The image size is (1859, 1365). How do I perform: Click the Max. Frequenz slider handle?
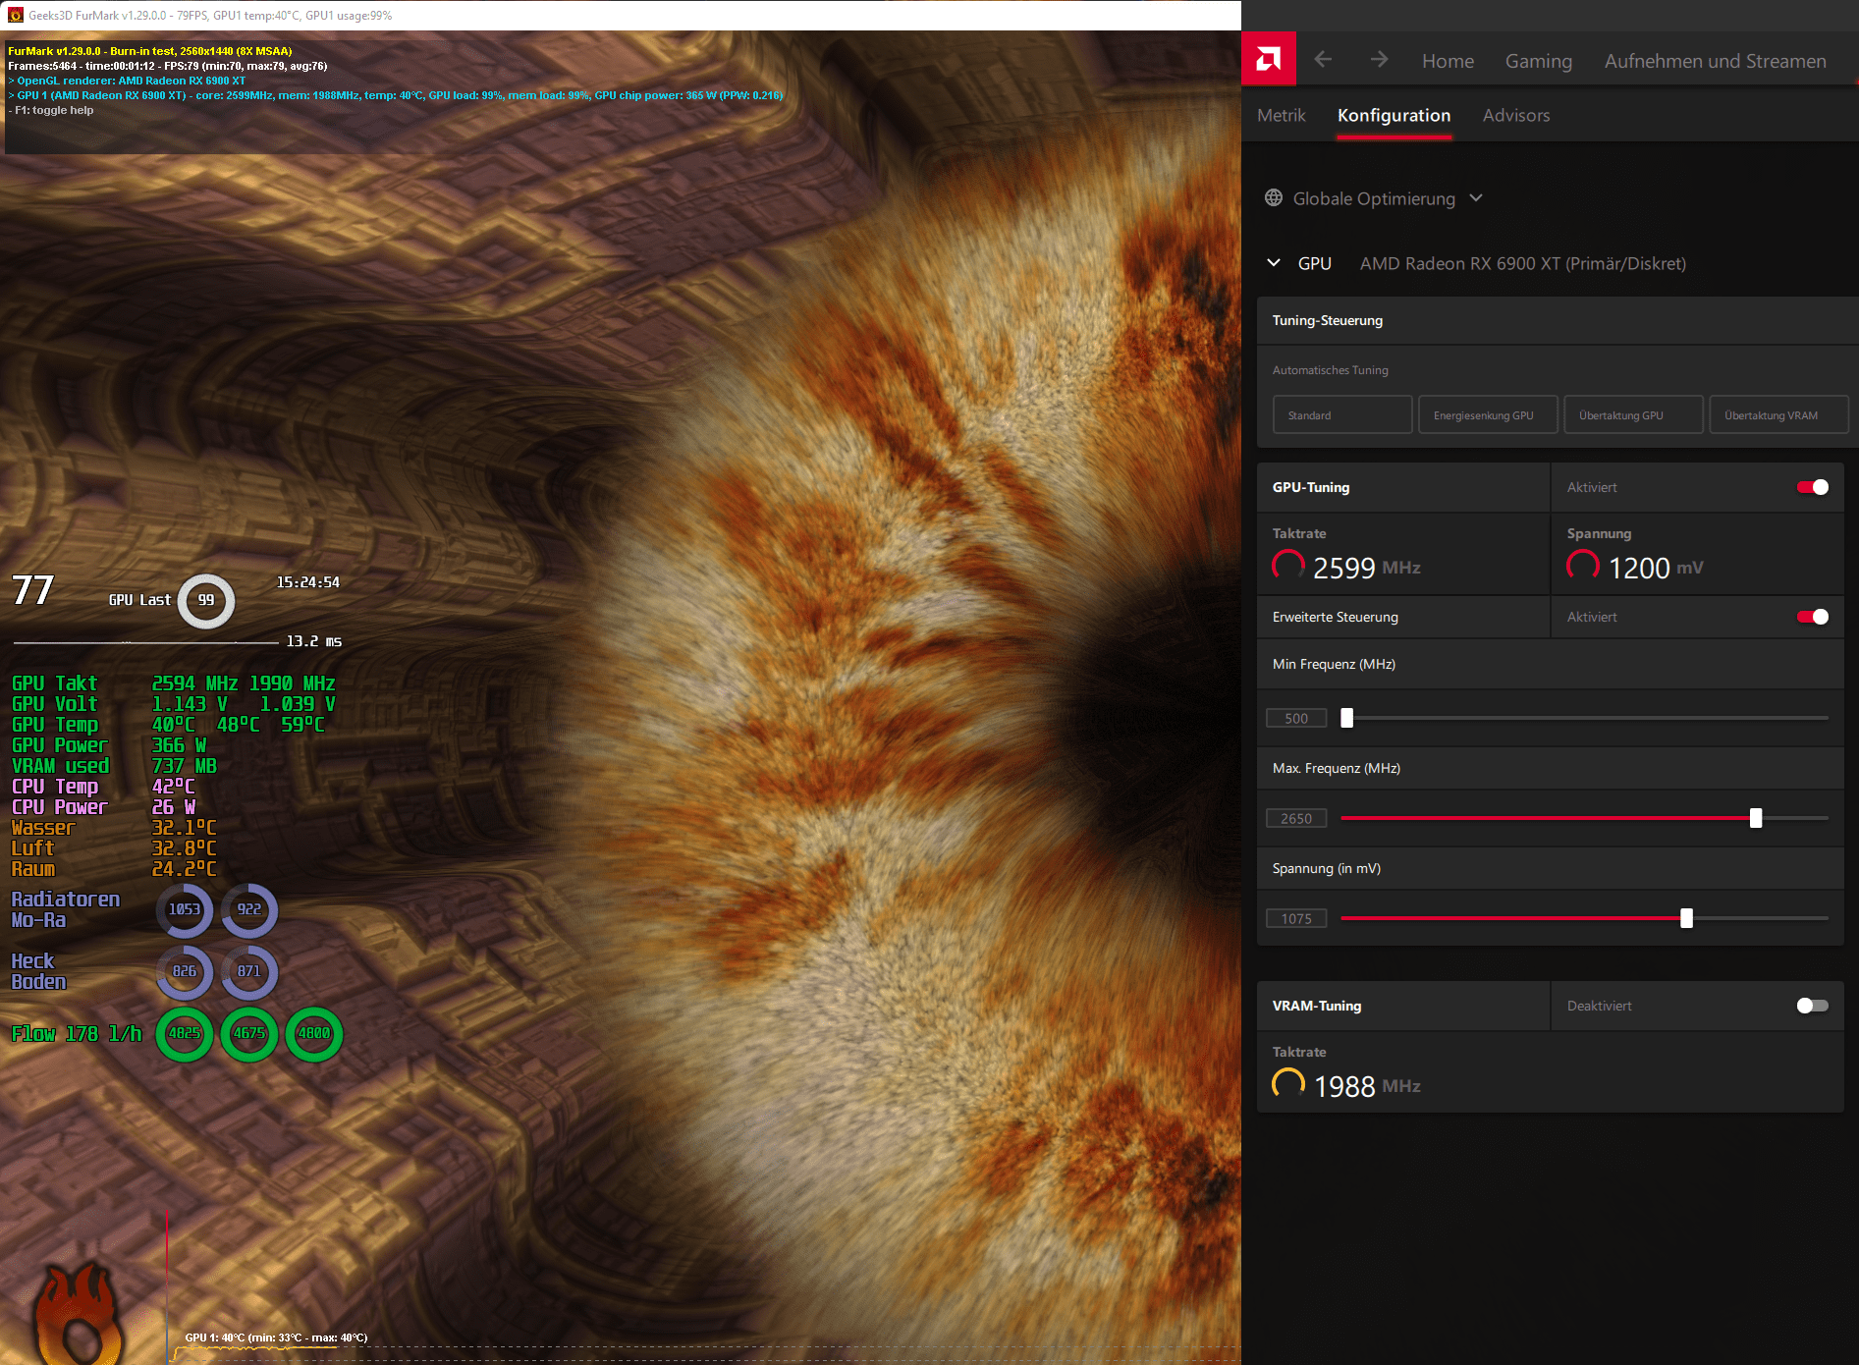(x=1756, y=818)
